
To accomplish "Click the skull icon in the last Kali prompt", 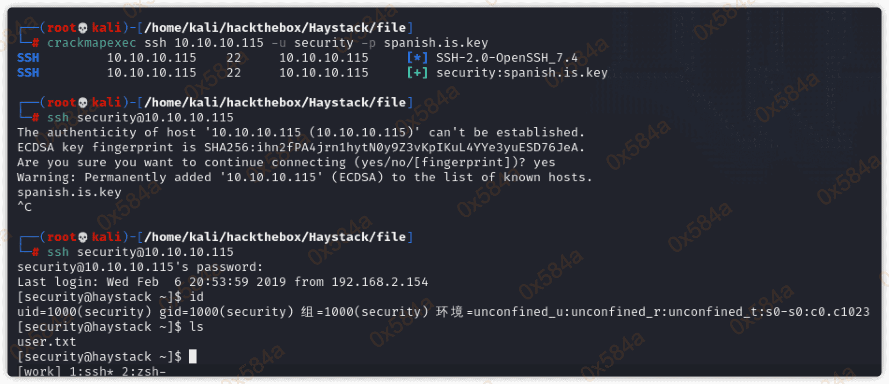I will click(x=83, y=237).
